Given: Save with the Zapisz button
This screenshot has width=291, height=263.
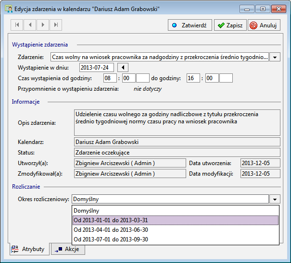Looking at the screenshot, I should 229,25.
